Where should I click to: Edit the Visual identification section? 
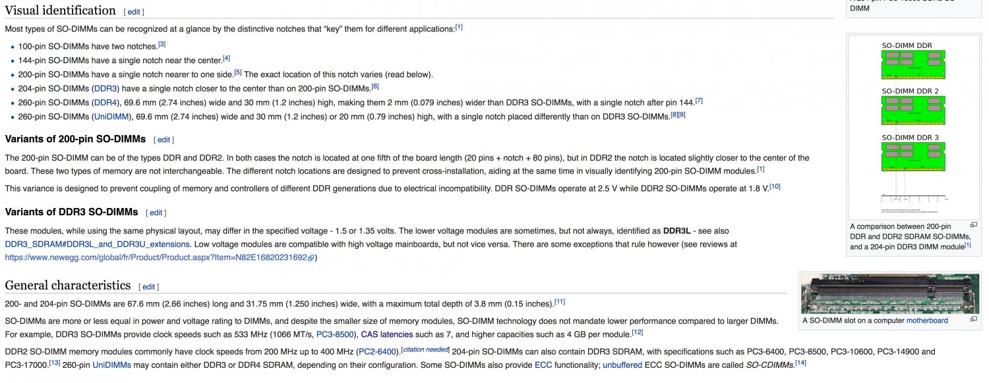134,12
